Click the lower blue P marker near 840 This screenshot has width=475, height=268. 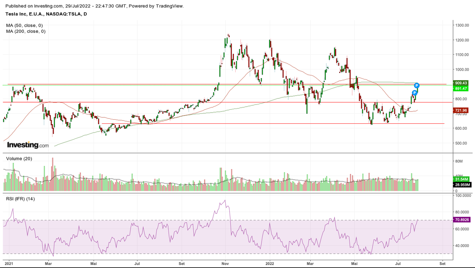click(x=415, y=93)
